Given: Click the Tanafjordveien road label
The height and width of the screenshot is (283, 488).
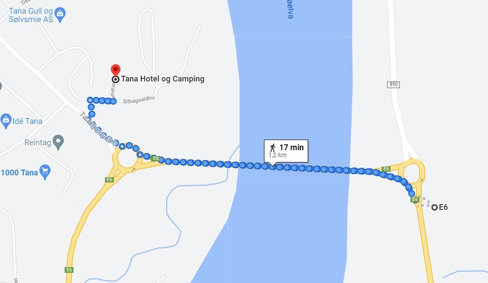Looking at the screenshot, I should click(x=98, y=129).
